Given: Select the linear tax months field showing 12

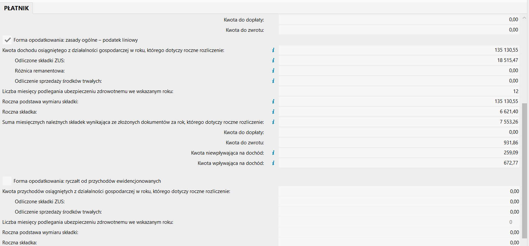Looking at the screenshot, I should point(399,91).
